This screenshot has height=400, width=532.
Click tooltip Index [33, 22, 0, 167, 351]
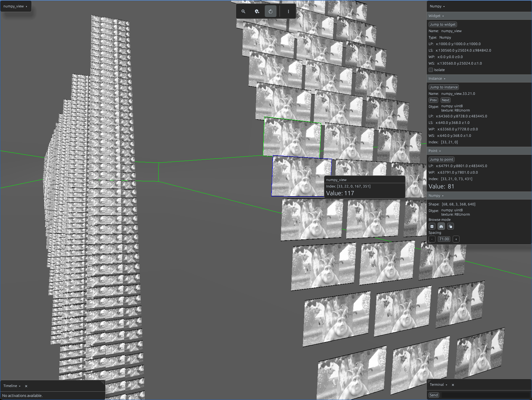pyautogui.click(x=348, y=186)
